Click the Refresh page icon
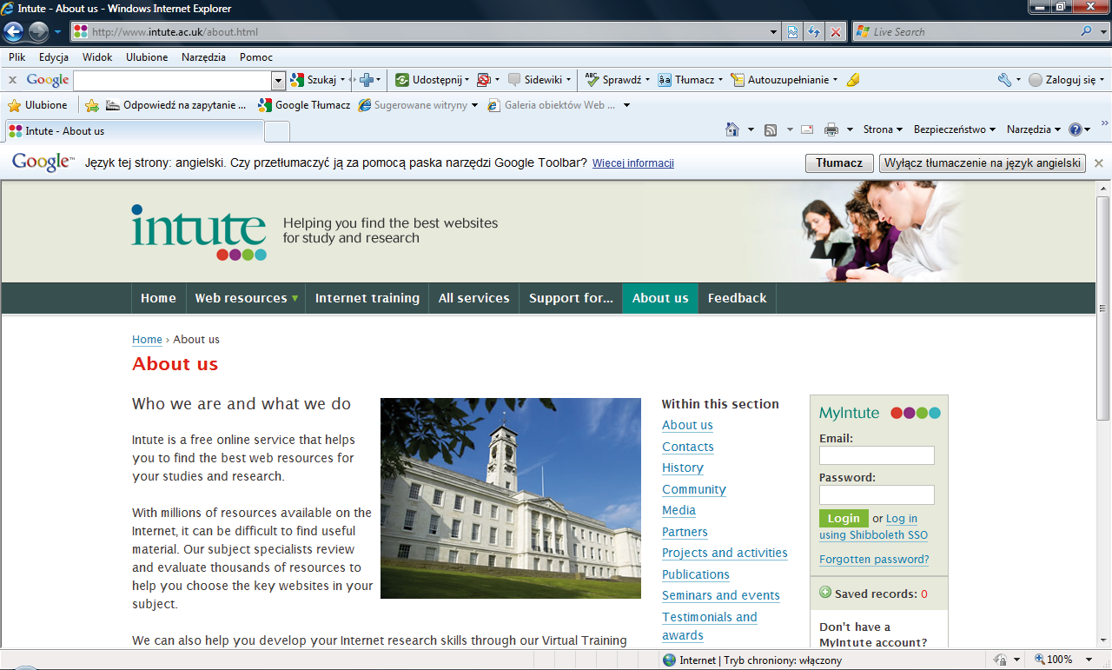1112x670 pixels. 814,32
